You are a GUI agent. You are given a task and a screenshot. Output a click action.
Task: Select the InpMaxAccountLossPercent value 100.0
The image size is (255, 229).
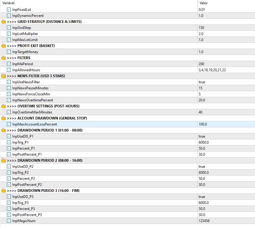click(203, 124)
